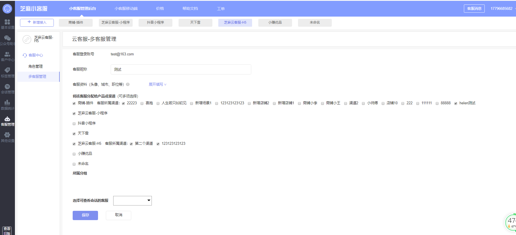Image resolution: width=516 pixels, height=235 pixels.
Task: Select the 商铺-插件 tab
Action: (x=76, y=22)
